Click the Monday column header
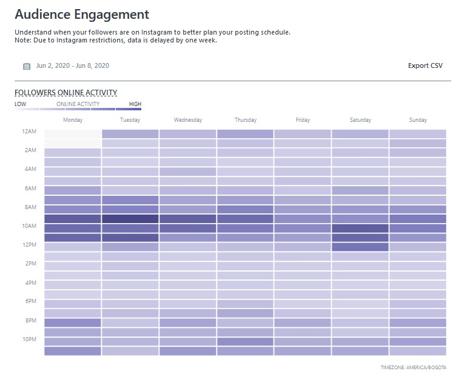This screenshot has height=391, width=476. [x=73, y=120]
